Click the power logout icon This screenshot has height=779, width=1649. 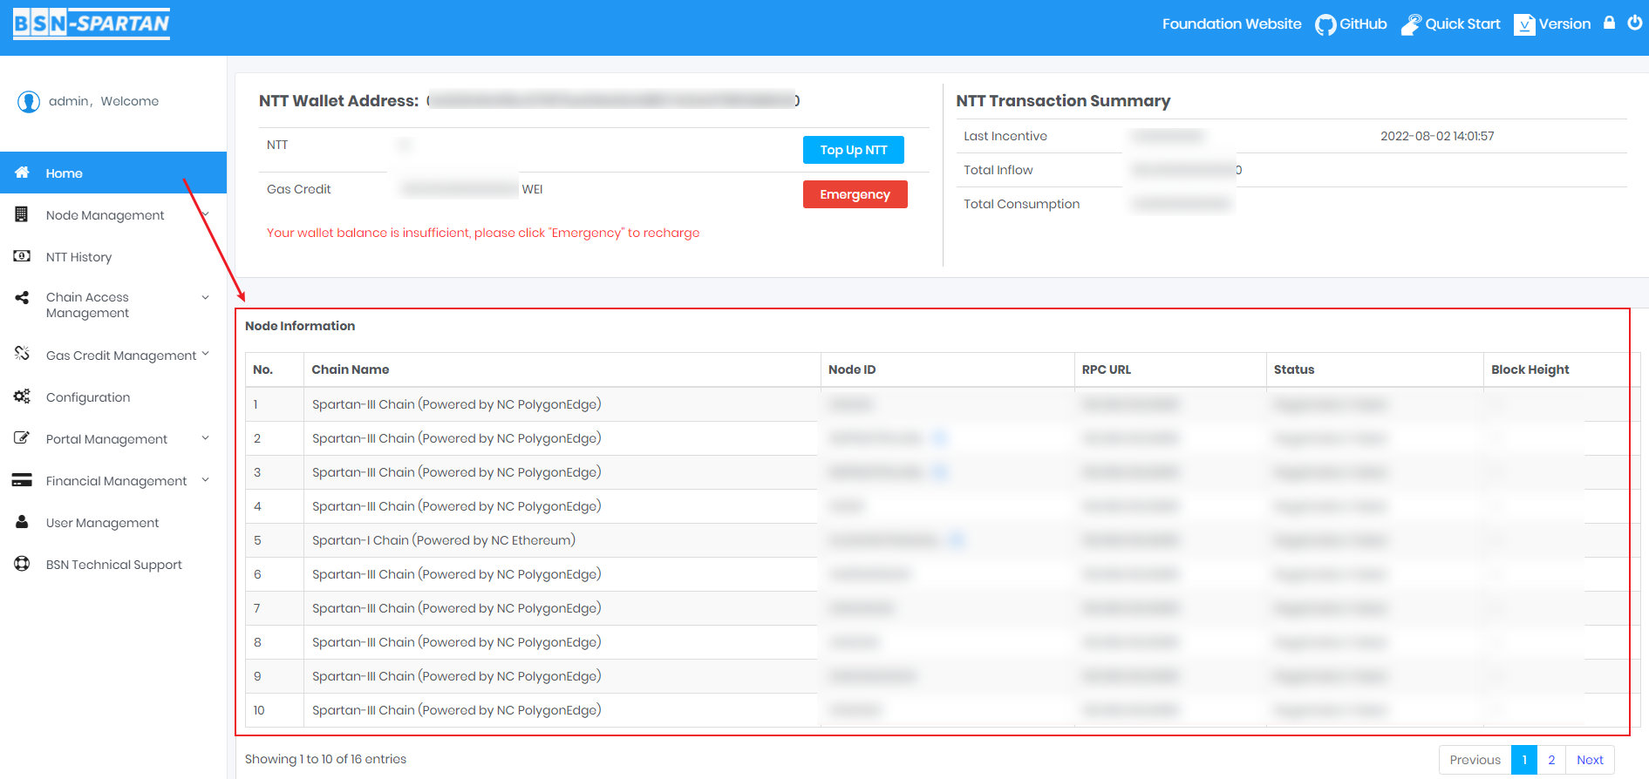click(1635, 23)
